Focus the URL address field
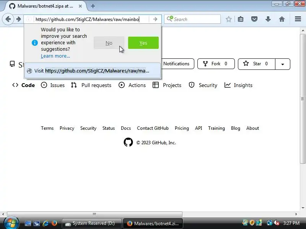The image size is (306, 229). pyautogui.click(x=91, y=19)
